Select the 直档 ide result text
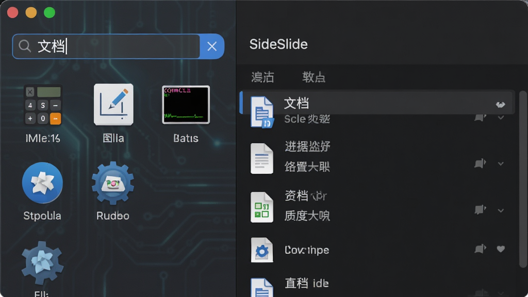This screenshot has width=528, height=297. tap(307, 283)
